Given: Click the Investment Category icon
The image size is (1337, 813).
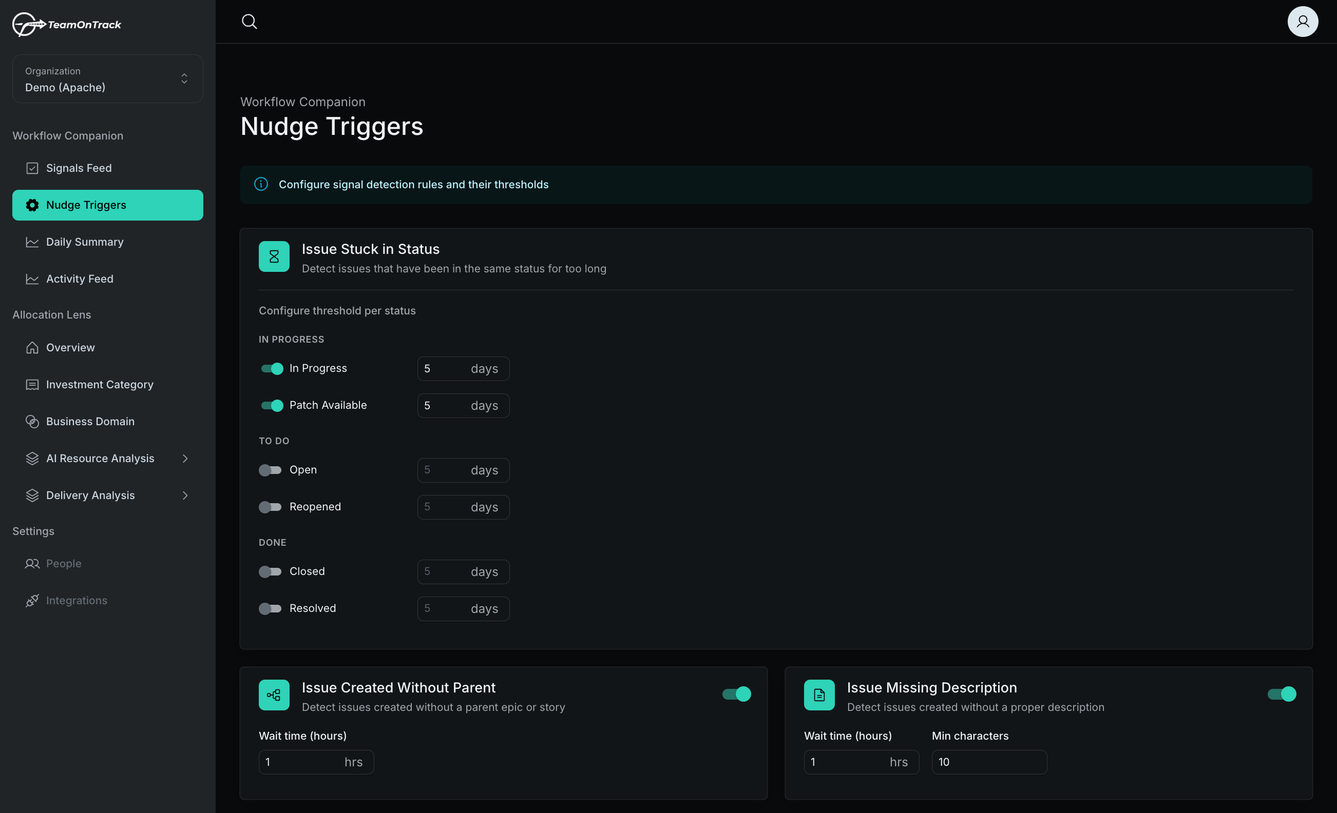Looking at the screenshot, I should (x=31, y=384).
